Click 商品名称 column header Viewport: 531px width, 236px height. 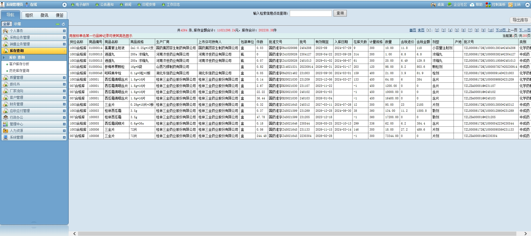click(116, 42)
